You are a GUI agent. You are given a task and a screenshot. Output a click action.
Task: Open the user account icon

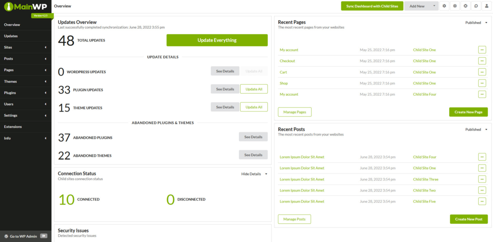[486, 6]
